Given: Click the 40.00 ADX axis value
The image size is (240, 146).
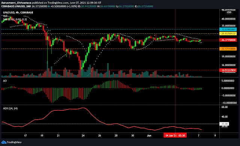Looking at the screenshot, I should pyautogui.click(x=225, y=117).
